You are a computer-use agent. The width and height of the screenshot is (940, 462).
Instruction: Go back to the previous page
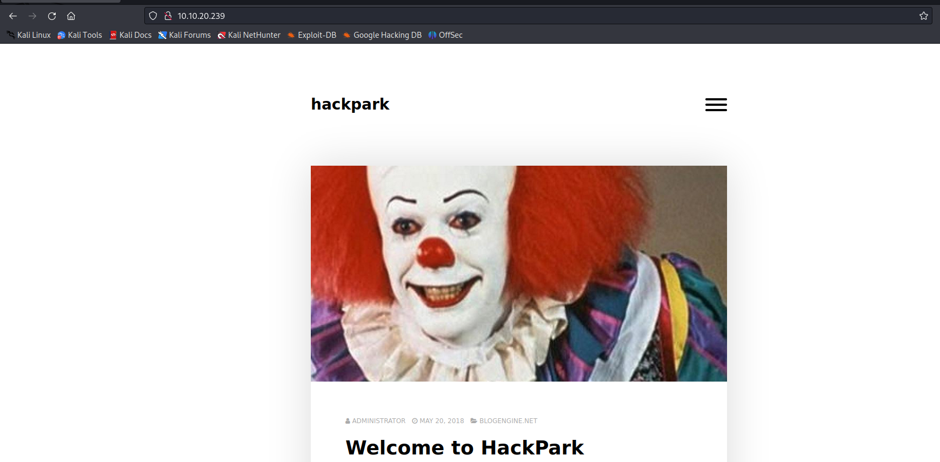pos(13,16)
